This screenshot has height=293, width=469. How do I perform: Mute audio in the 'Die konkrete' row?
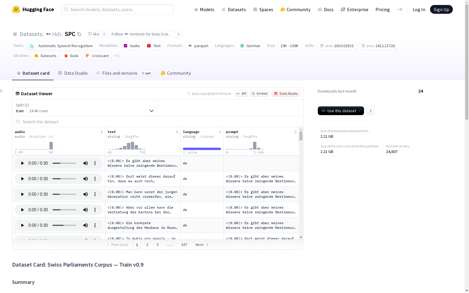click(x=86, y=225)
